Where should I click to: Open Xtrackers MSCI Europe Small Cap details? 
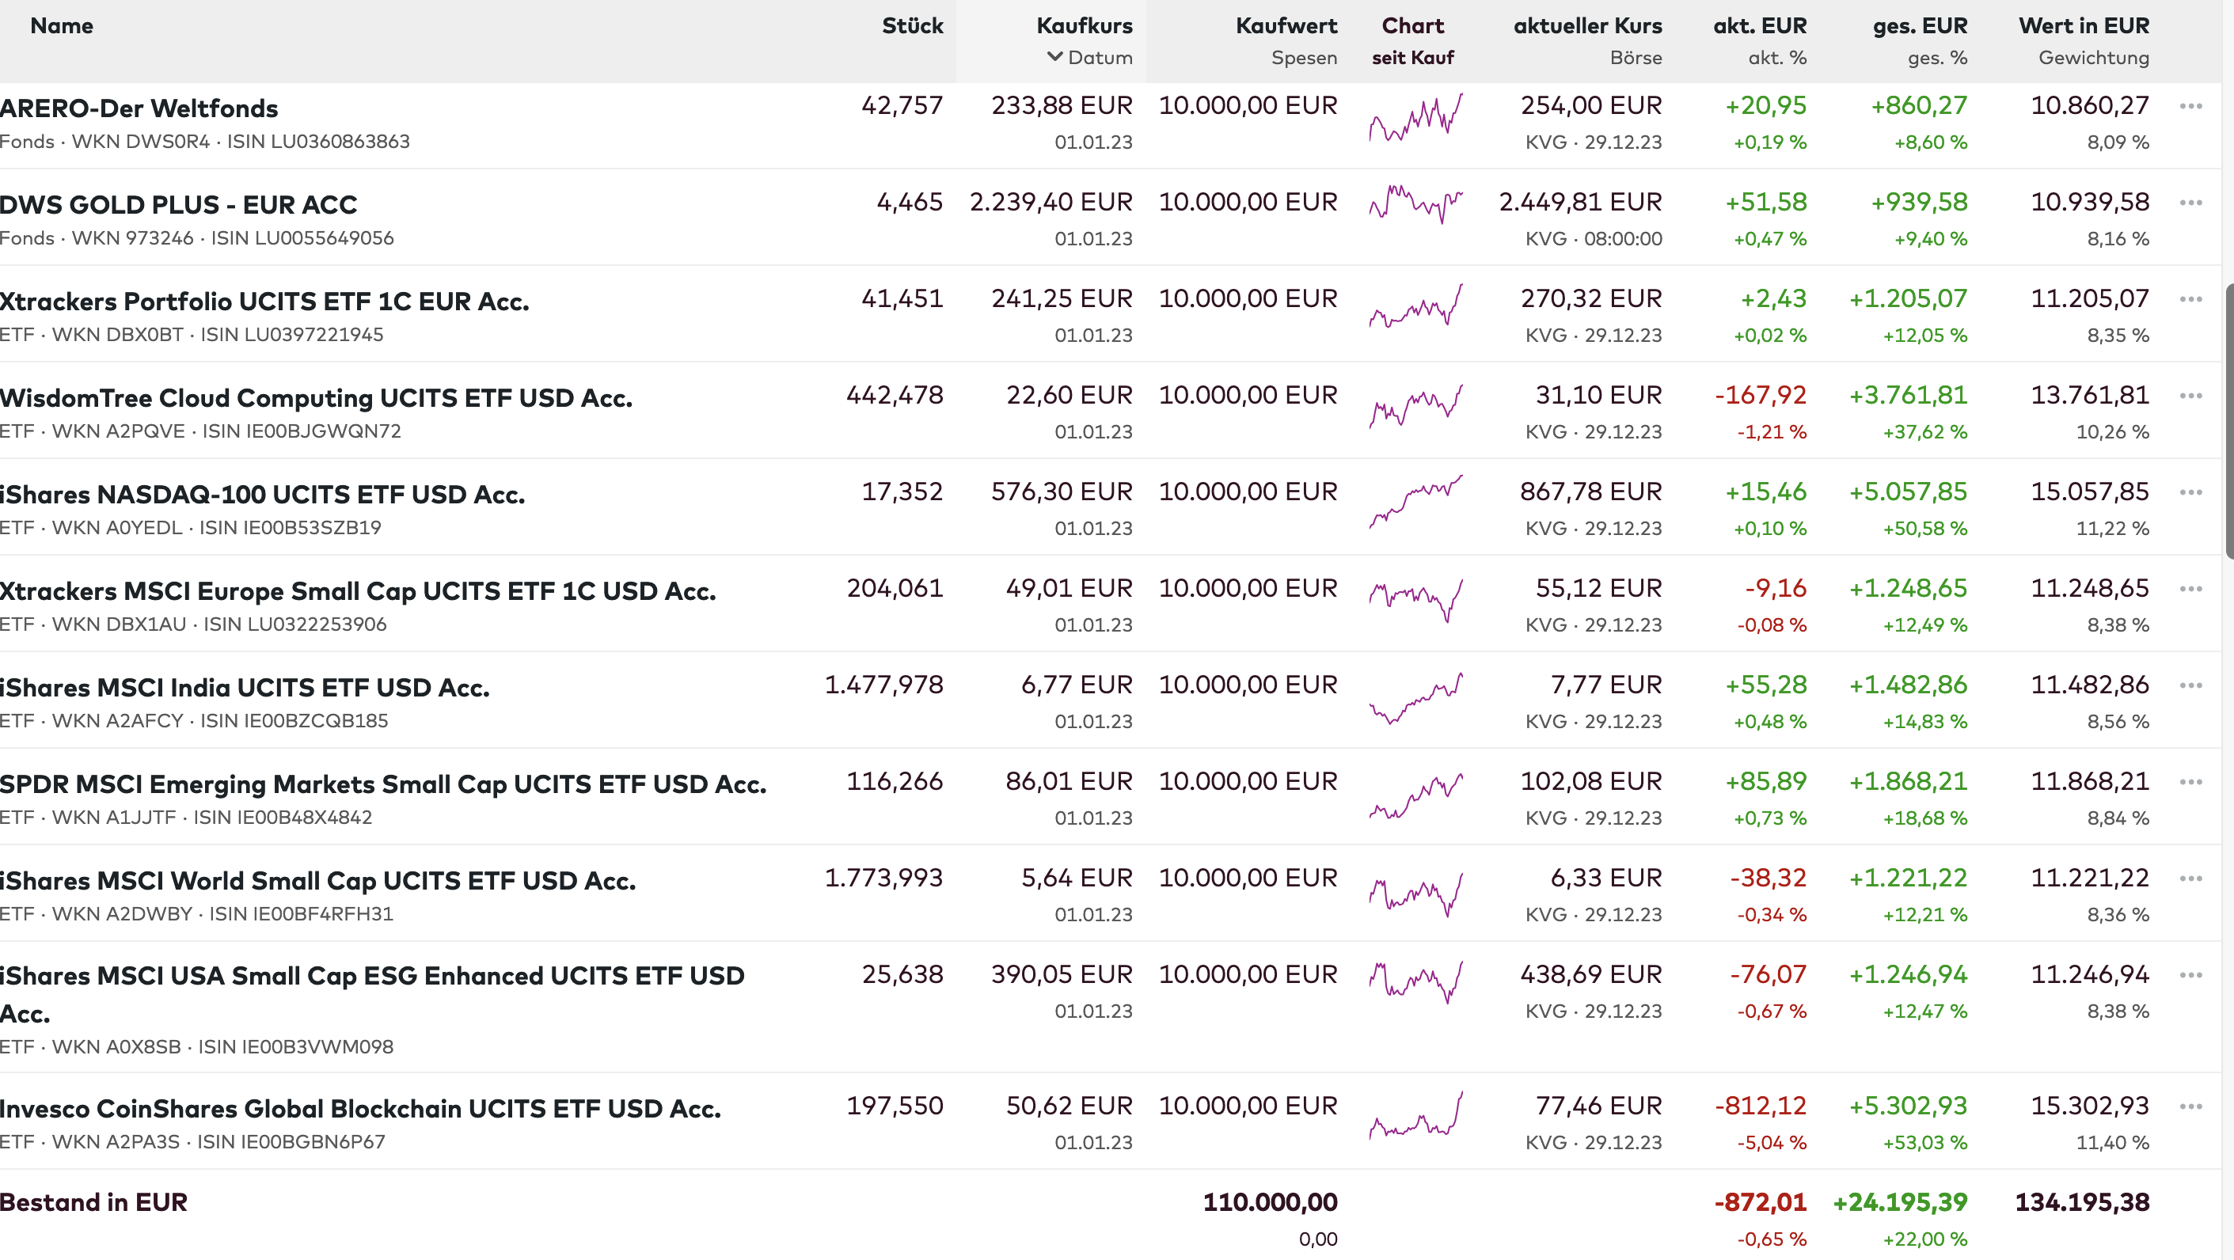coord(358,591)
